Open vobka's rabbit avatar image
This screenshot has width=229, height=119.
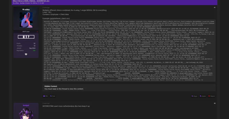[26, 20]
